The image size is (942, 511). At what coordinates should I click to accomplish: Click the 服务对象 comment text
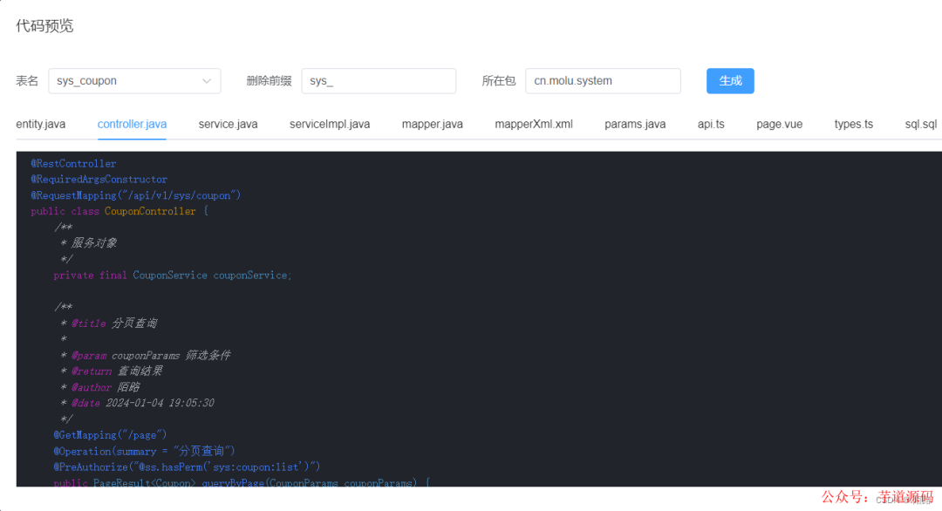93,243
